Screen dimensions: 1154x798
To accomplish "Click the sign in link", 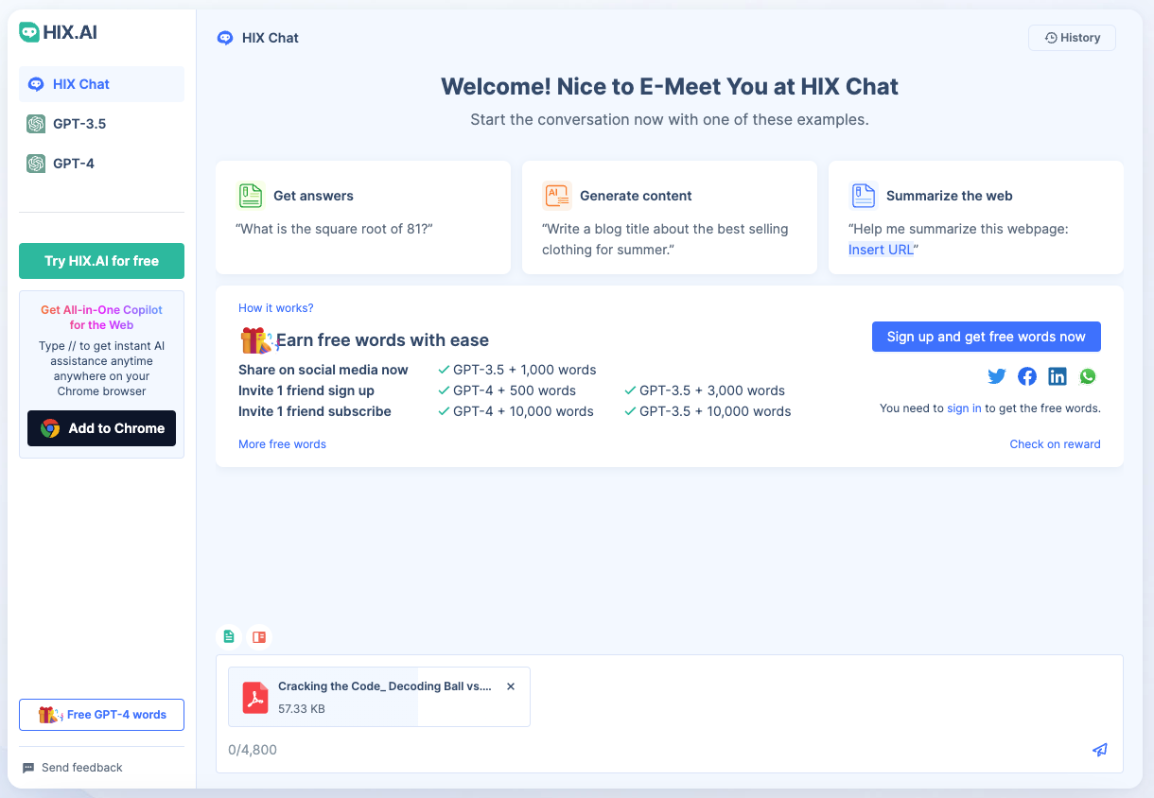I will point(964,408).
